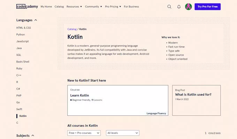Click 'Fast run-time' bullet text

(x=176, y=47)
